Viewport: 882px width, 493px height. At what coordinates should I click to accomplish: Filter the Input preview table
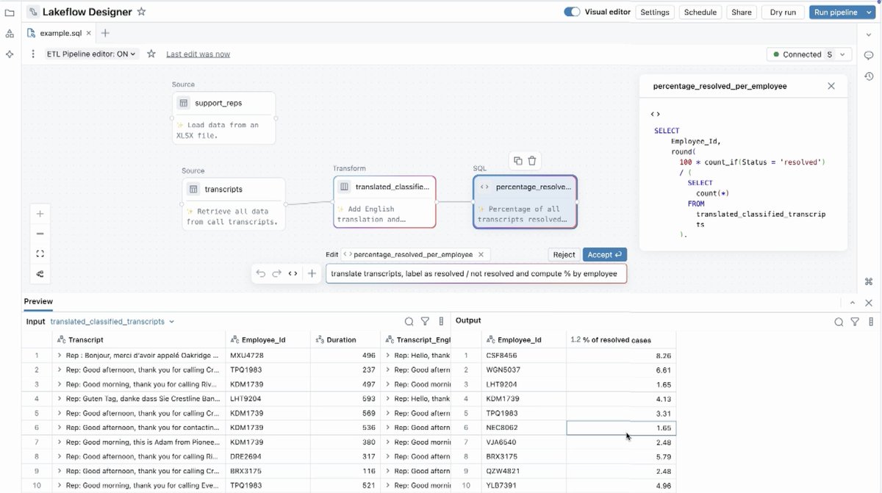click(425, 321)
